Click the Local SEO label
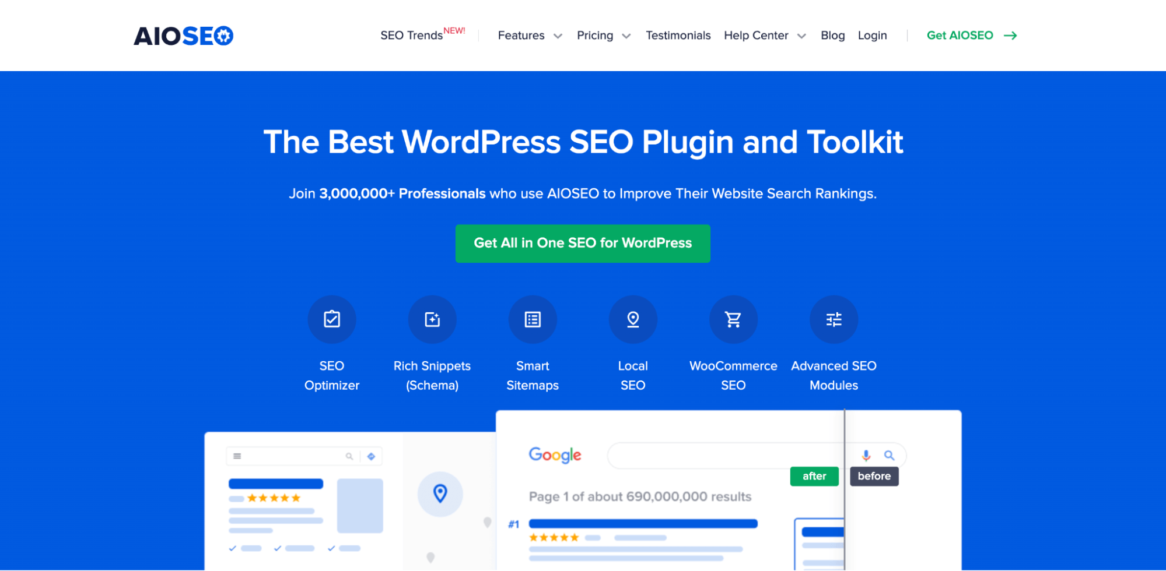The width and height of the screenshot is (1166, 571). 633,375
